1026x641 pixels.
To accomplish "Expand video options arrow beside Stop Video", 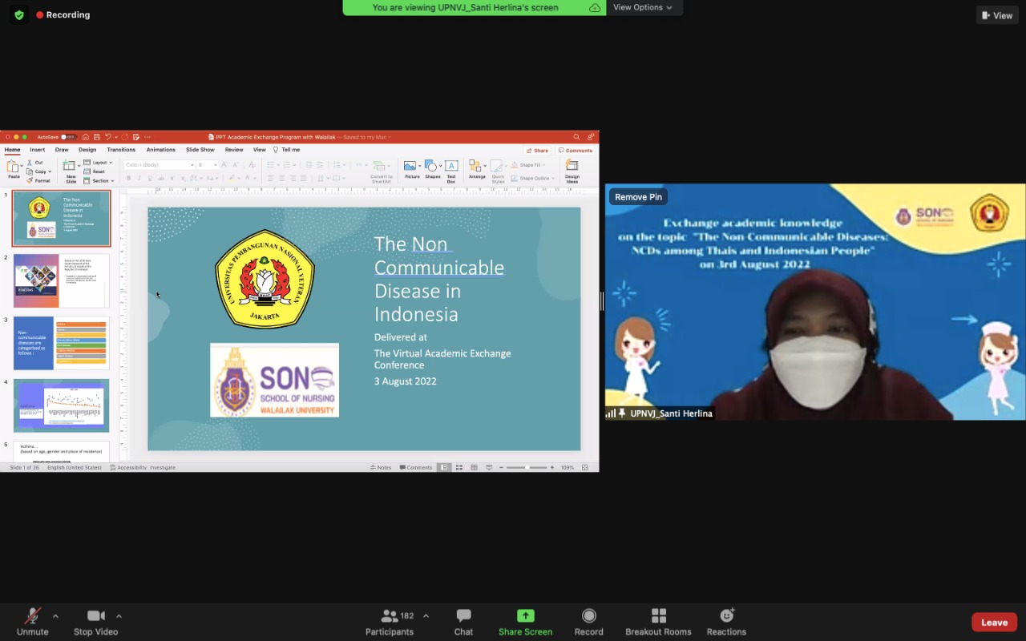I will 119,616.
